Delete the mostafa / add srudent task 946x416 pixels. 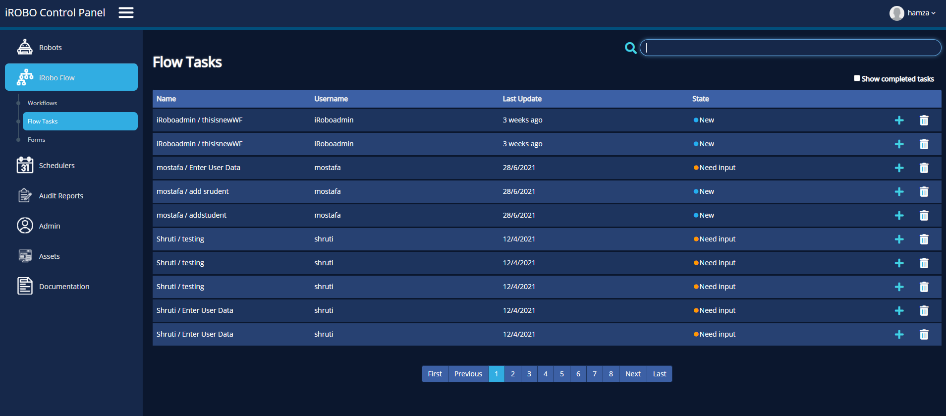tap(924, 192)
